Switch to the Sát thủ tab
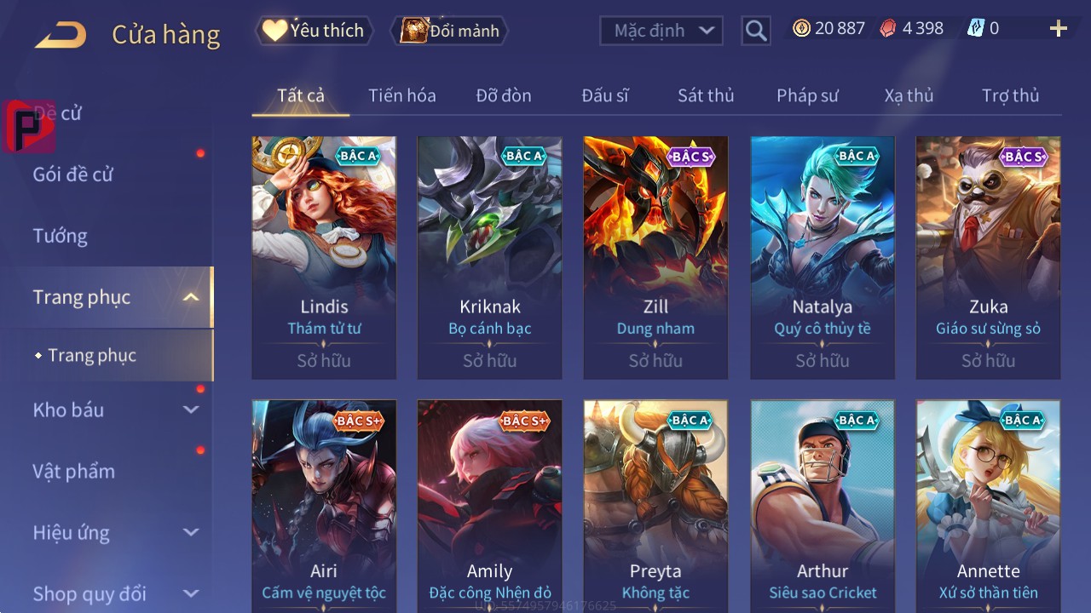This screenshot has width=1091, height=613. pos(706,95)
